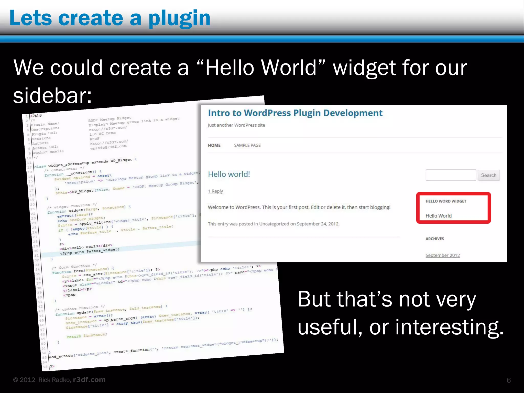Click the 'HELLO WORD WIDGET' heading

(446, 201)
